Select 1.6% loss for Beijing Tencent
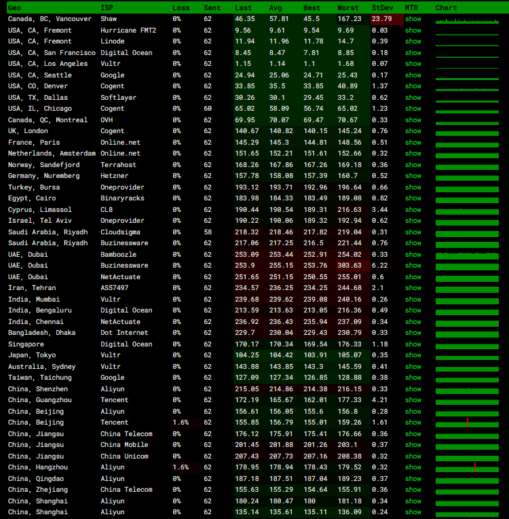 181,423
